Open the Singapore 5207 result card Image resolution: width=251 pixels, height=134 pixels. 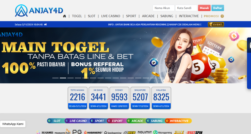140,98
